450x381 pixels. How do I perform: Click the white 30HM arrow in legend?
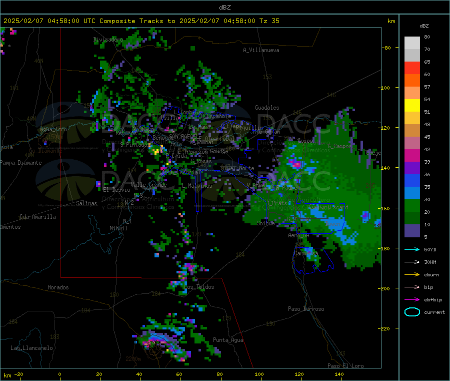[412, 262]
